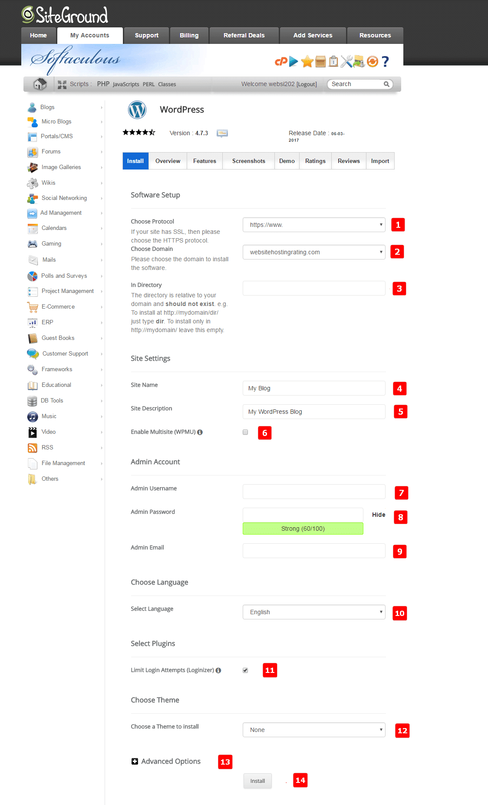
Task: Expand the Wikis category arrow
Action: coord(102,183)
